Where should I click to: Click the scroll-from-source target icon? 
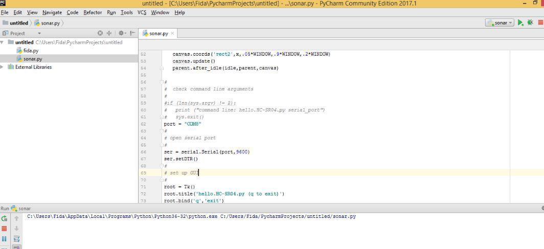pyautogui.click(x=100, y=33)
